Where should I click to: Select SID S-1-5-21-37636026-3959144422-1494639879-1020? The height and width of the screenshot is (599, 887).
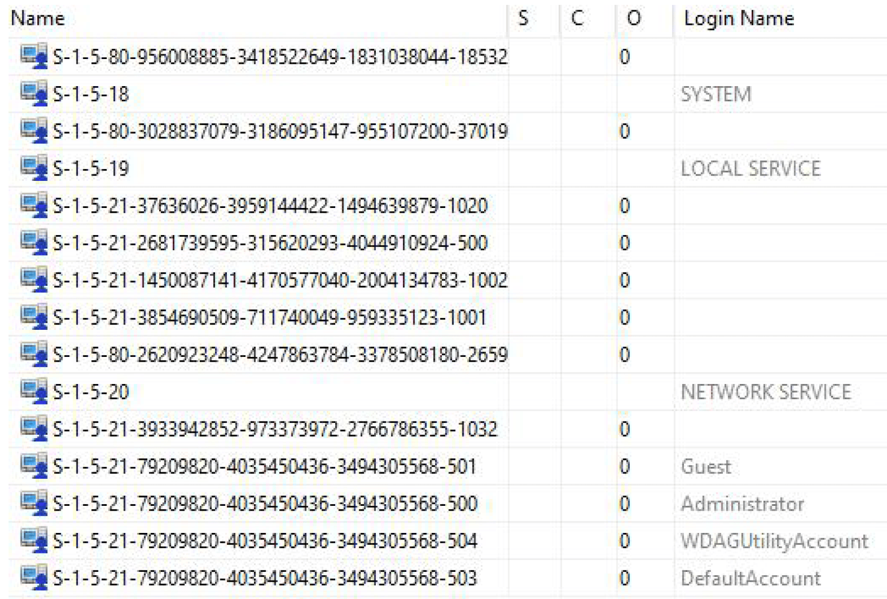click(x=271, y=206)
